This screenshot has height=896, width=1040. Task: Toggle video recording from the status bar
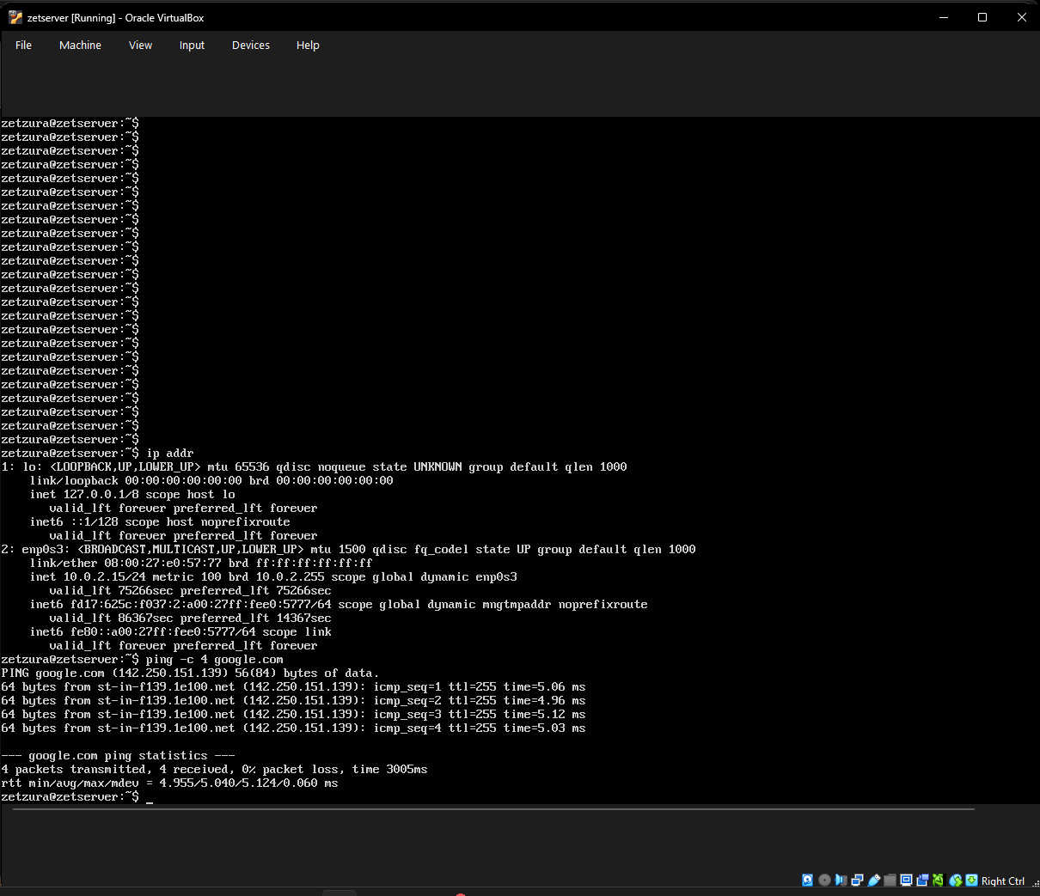pos(922,880)
